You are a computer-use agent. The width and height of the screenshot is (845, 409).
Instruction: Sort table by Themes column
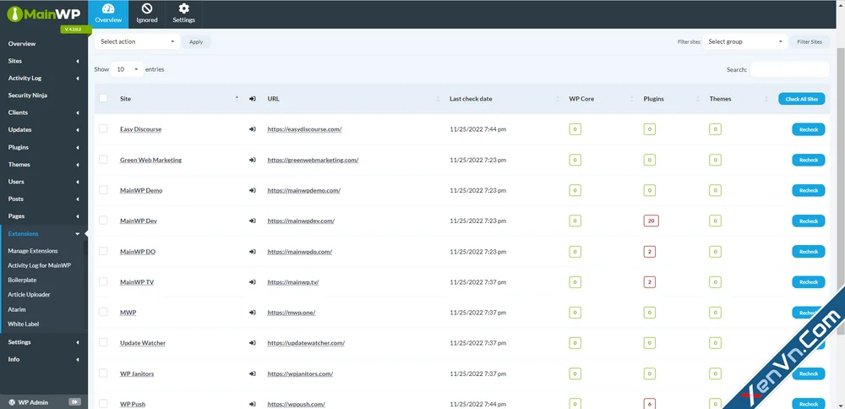tap(739, 99)
